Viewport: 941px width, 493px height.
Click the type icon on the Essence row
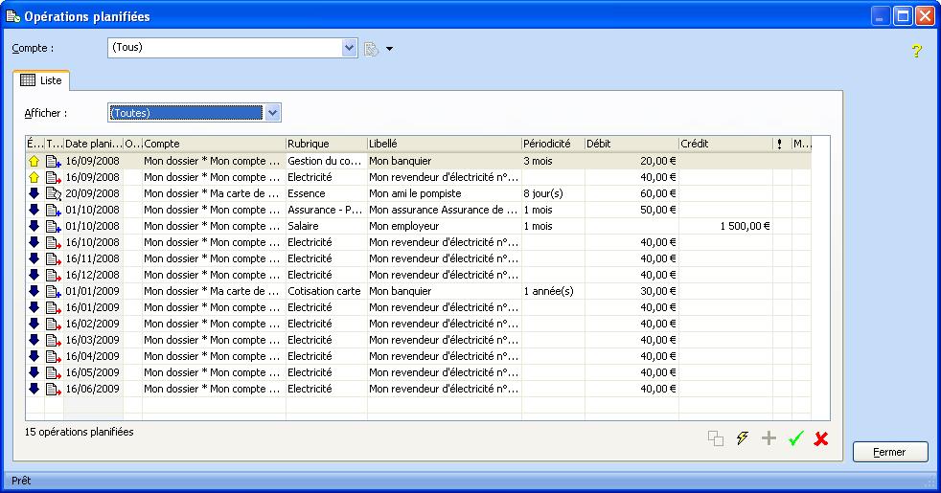coord(54,193)
